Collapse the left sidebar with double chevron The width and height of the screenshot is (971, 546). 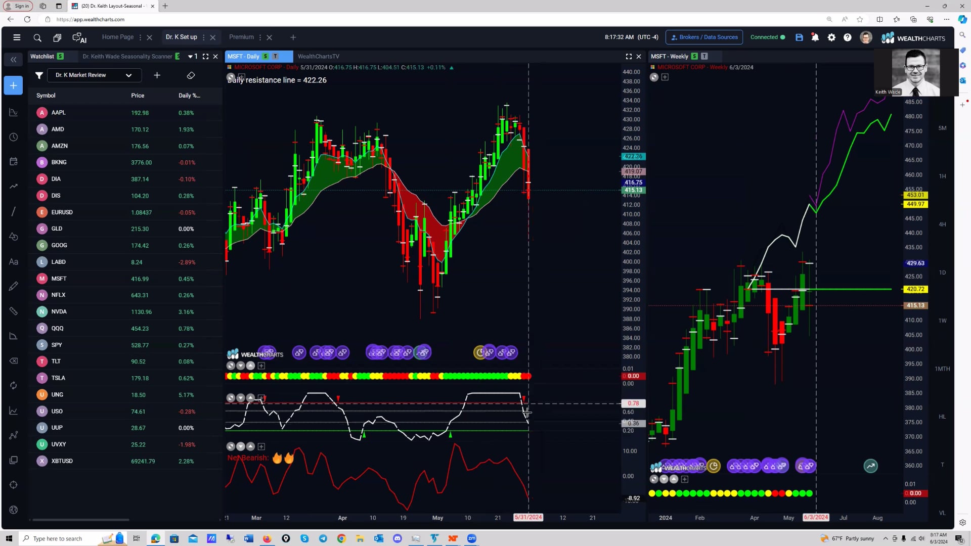(14, 60)
